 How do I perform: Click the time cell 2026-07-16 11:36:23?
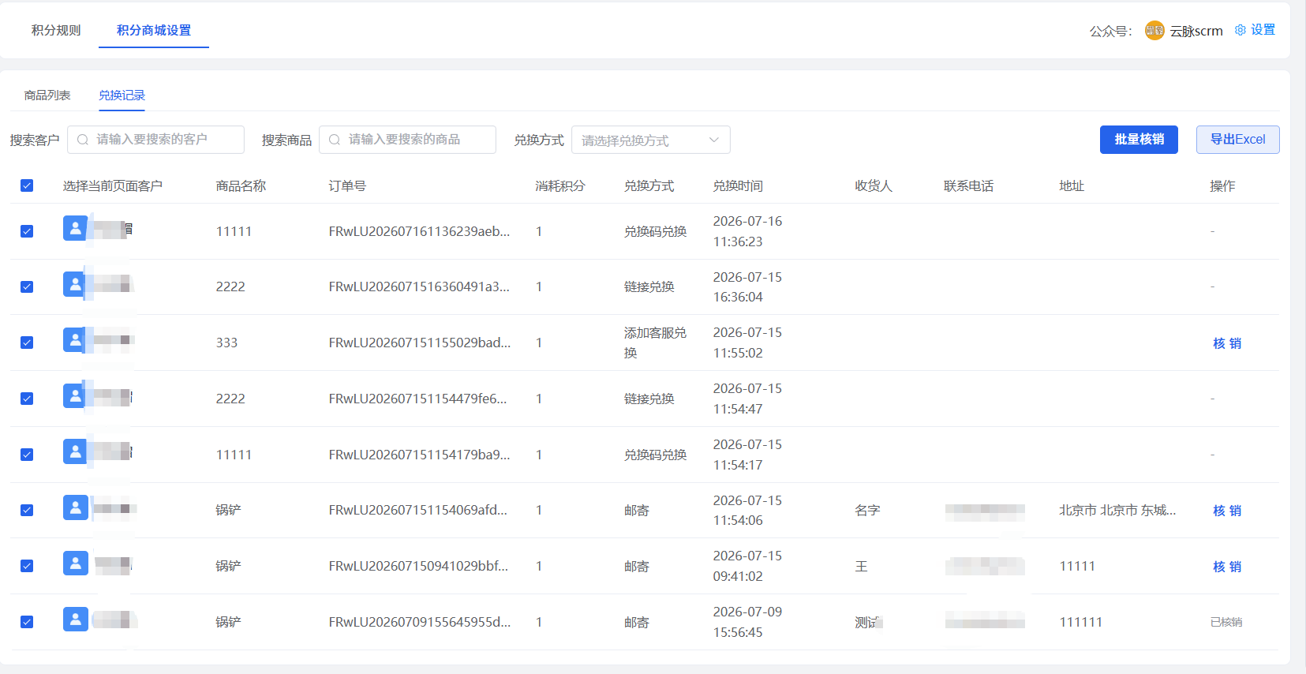[x=747, y=231]
